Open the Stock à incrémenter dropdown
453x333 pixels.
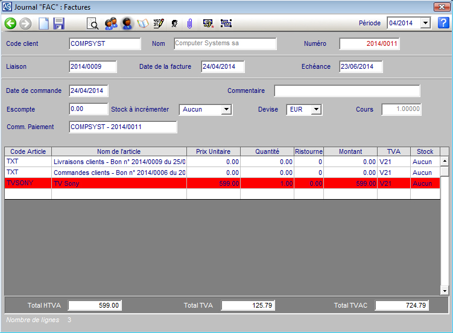coord(226,109)
